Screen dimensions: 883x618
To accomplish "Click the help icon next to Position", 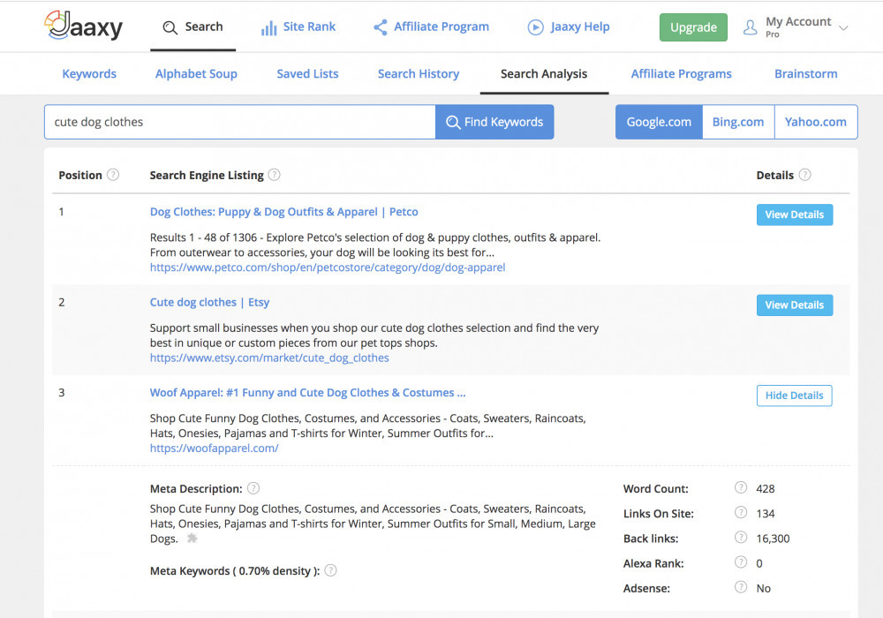I will (x=113, y=175).
